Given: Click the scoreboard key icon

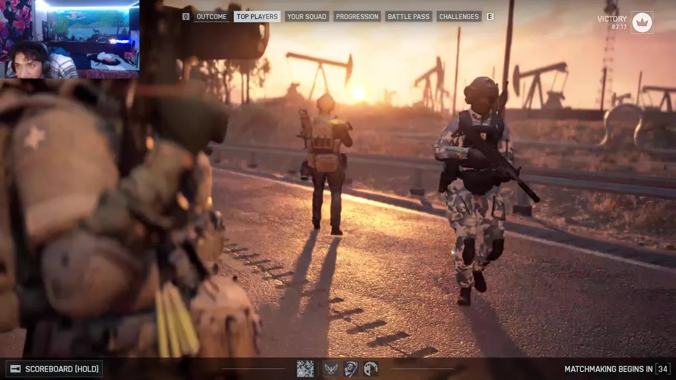Looking at the screenshot, I should pyautogui.click(x=15, y=369).
